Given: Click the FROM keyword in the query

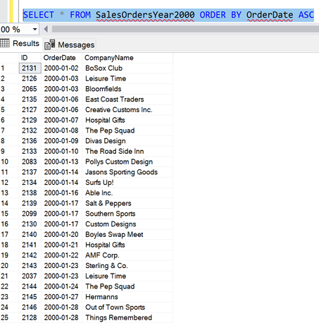Looking at the screenshot, I should [x=80, y=15].
